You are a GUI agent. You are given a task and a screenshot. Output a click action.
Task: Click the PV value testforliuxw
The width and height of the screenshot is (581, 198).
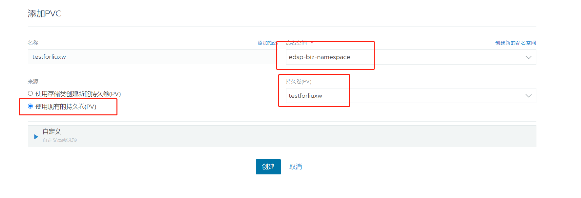(x=305, y=96)
